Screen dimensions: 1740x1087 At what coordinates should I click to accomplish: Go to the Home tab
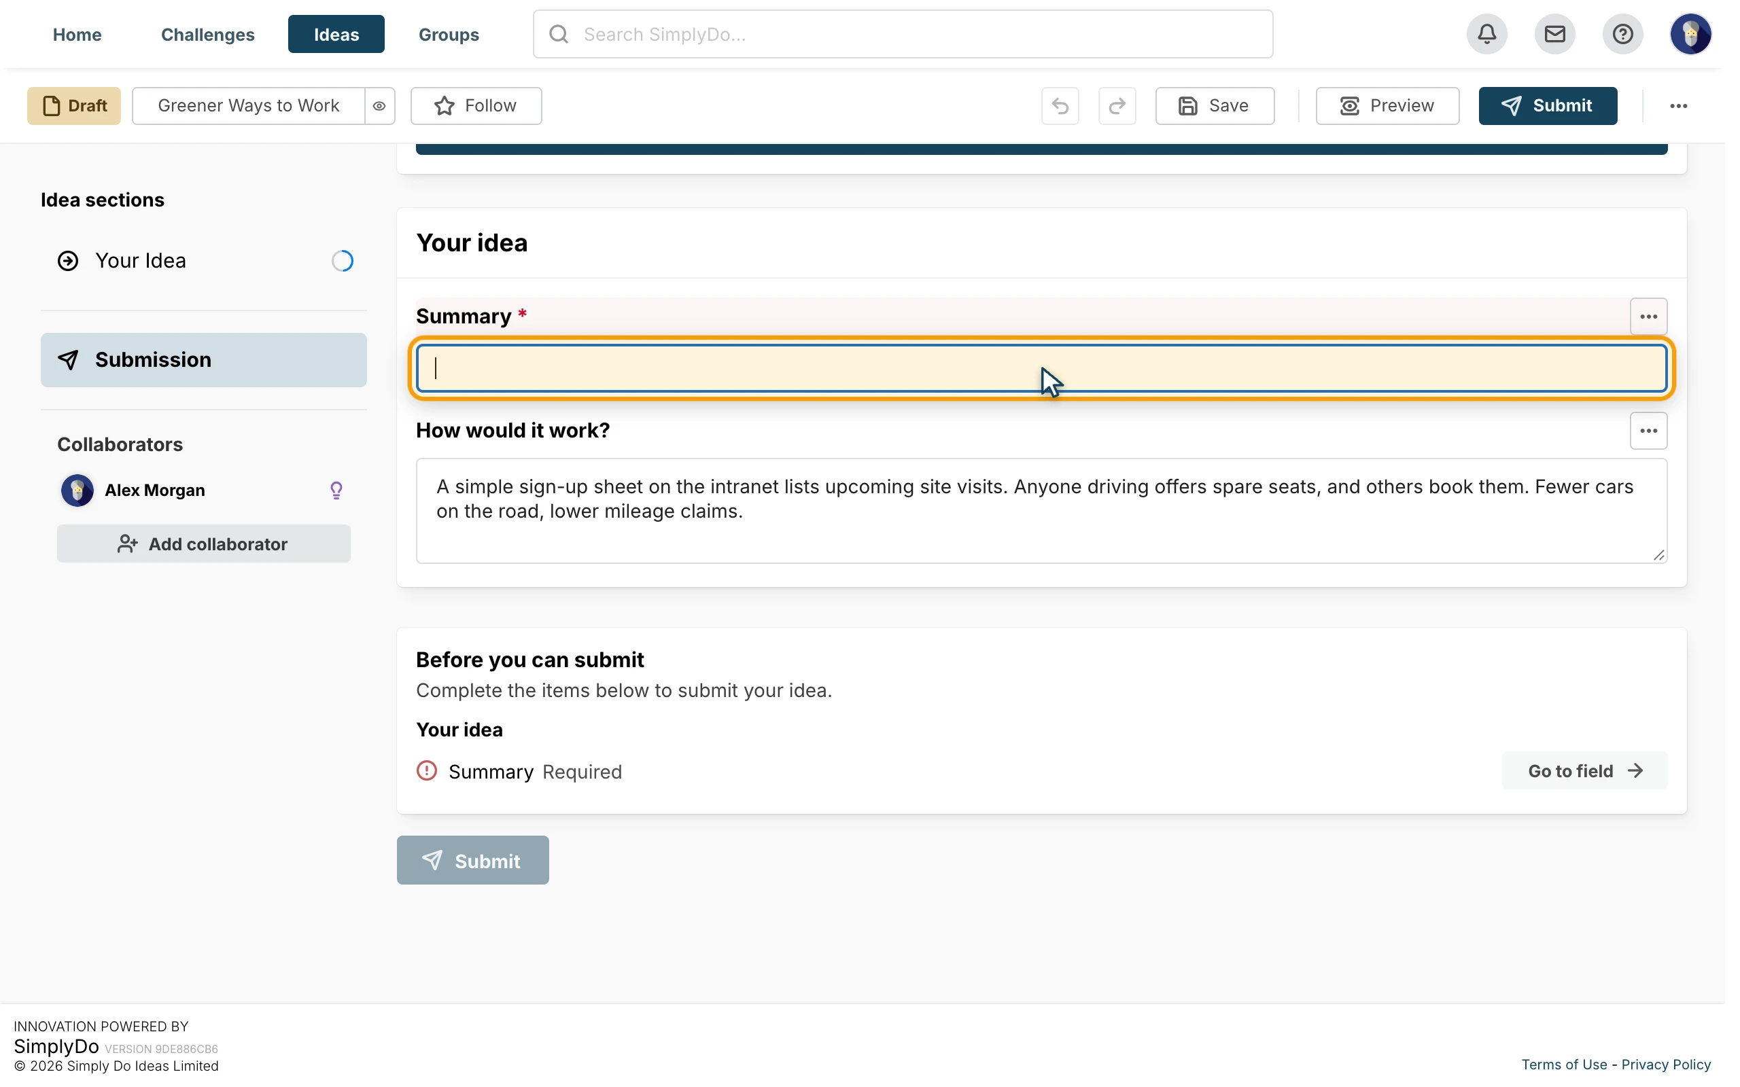coord(77,34)
